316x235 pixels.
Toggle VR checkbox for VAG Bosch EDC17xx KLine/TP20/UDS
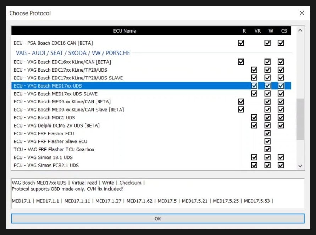tap(254, 70)
